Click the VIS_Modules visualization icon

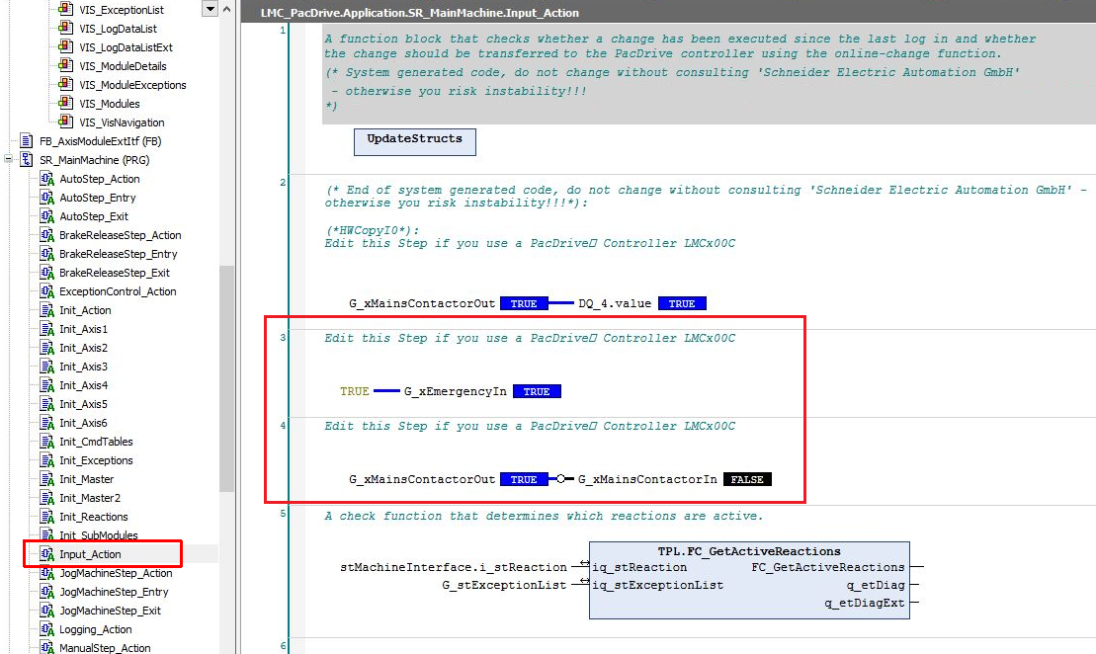click(65, 104)
